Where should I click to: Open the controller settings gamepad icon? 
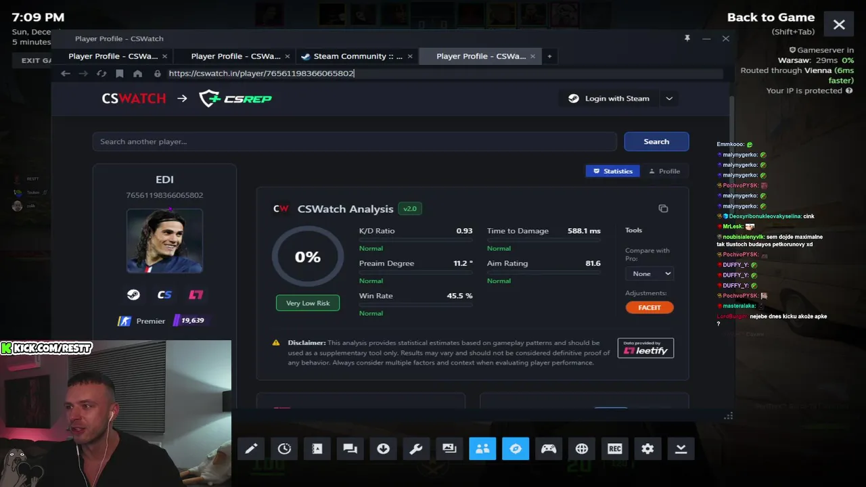[x=549, y=448]
